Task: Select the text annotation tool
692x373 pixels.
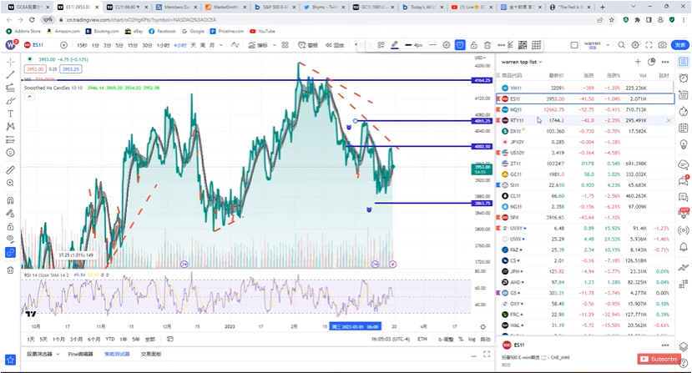Action: pyautogui.click(x=10, y=113)
